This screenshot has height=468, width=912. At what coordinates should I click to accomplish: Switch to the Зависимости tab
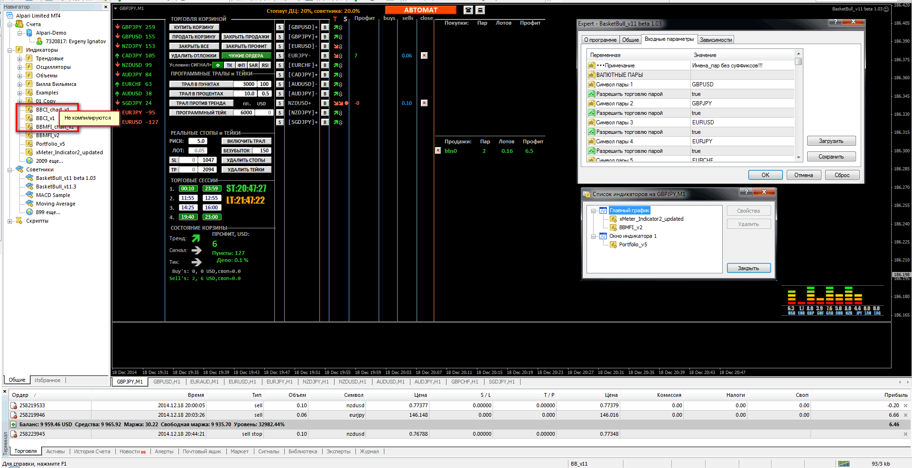pos(716,40)
